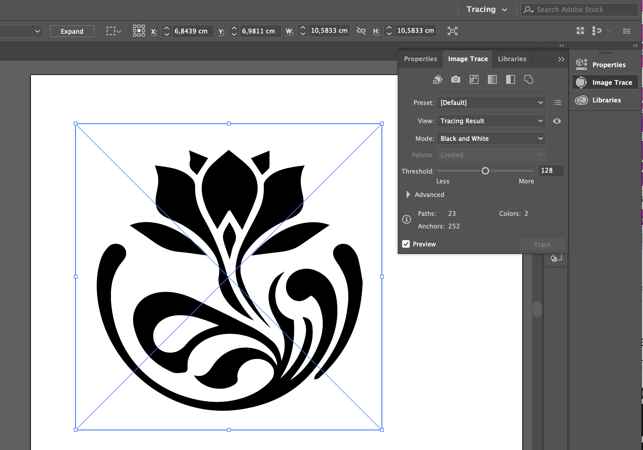Open the Mode dropdown Black and White
This screenshot has height=450, width=643.
pyautogui.click(x=491, y=139)
